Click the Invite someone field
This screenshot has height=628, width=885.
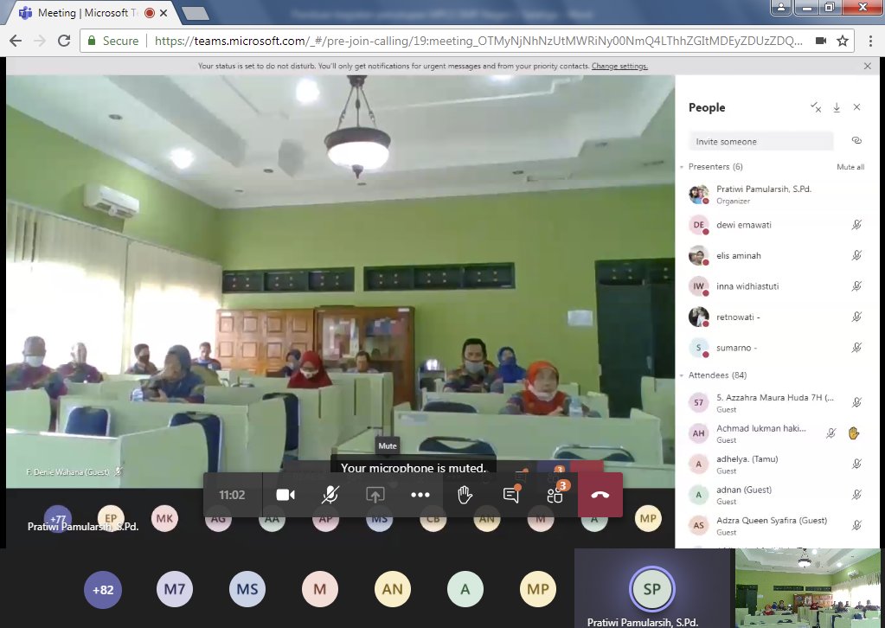click(761, 141)
